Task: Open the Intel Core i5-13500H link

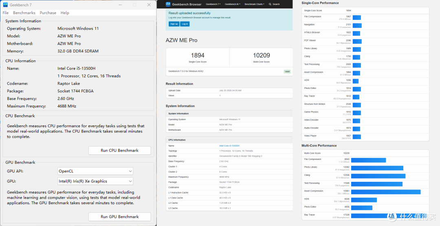Action: coord(229,146)
